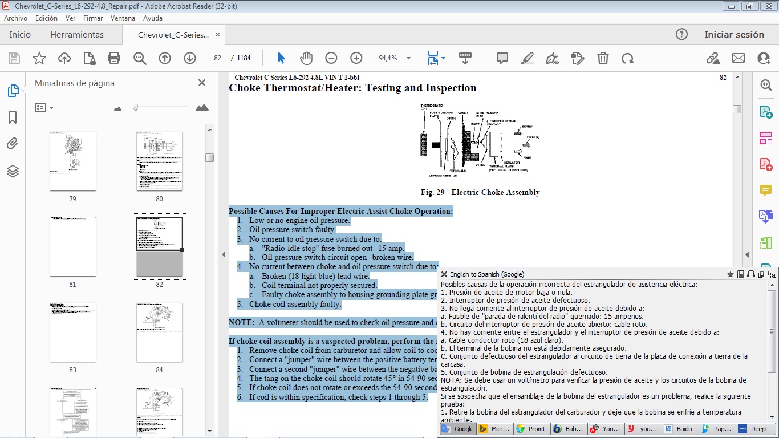Select the page 84 thumbnail
Viewport: 779px width, 438px height.
click(159, 332)
